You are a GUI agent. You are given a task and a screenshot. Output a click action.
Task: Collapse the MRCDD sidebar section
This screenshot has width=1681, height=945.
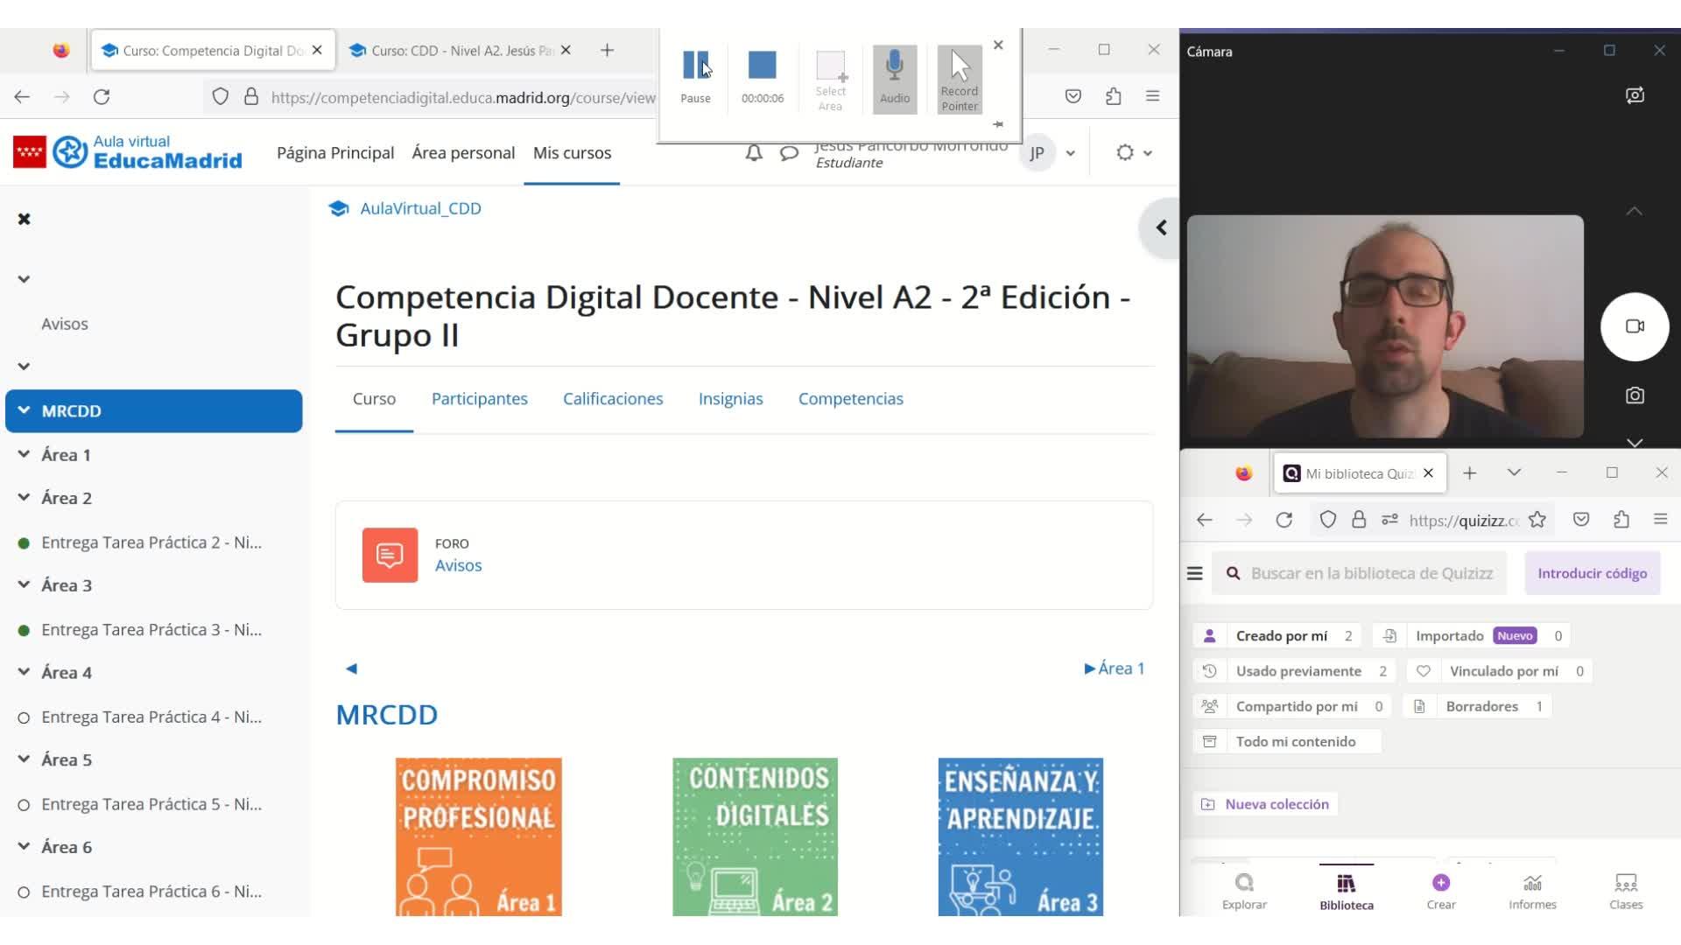(24, 410)
